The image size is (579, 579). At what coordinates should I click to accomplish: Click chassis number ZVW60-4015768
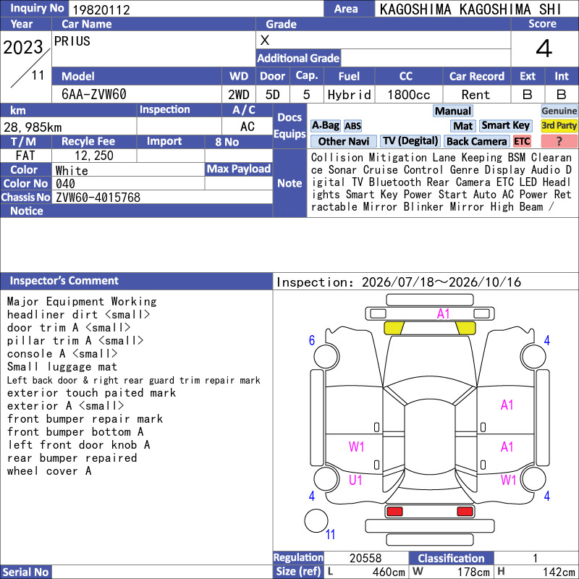[98, 198]
